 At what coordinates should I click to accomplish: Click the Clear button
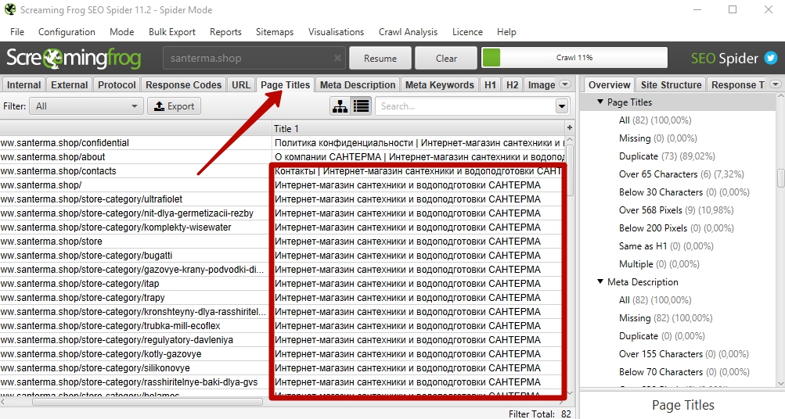pyautogui.click(x=446, y=58)
